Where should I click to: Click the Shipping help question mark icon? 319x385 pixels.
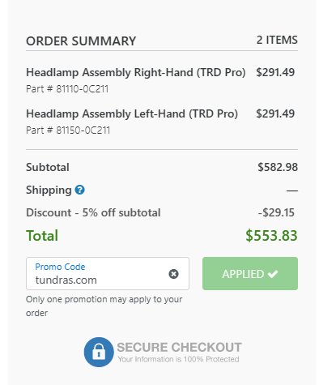click(x=79, y=190)
